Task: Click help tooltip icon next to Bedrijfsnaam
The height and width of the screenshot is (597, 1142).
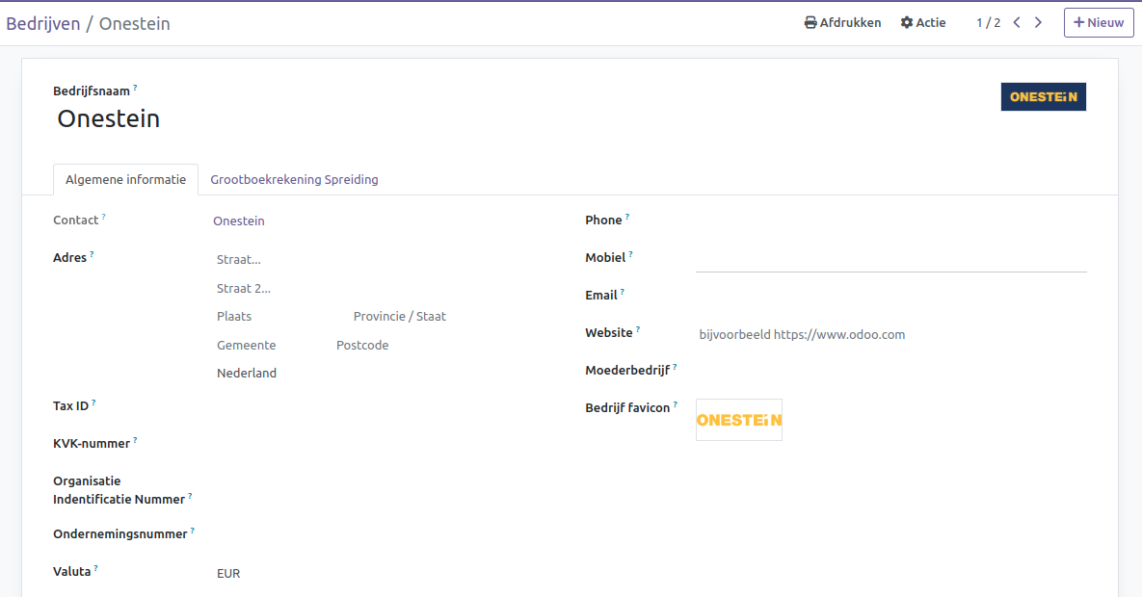Action: coord(135,88)
